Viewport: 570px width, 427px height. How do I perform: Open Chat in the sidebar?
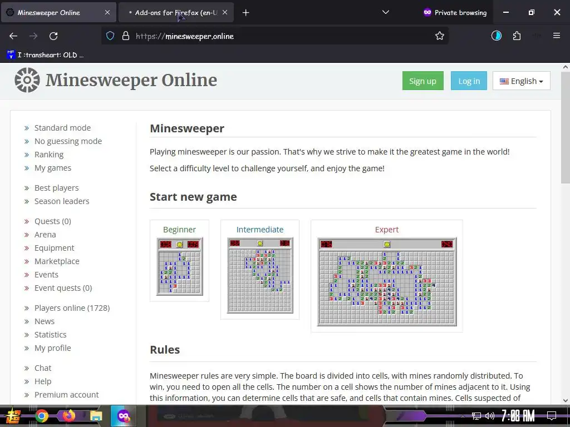tap(43, 368)
